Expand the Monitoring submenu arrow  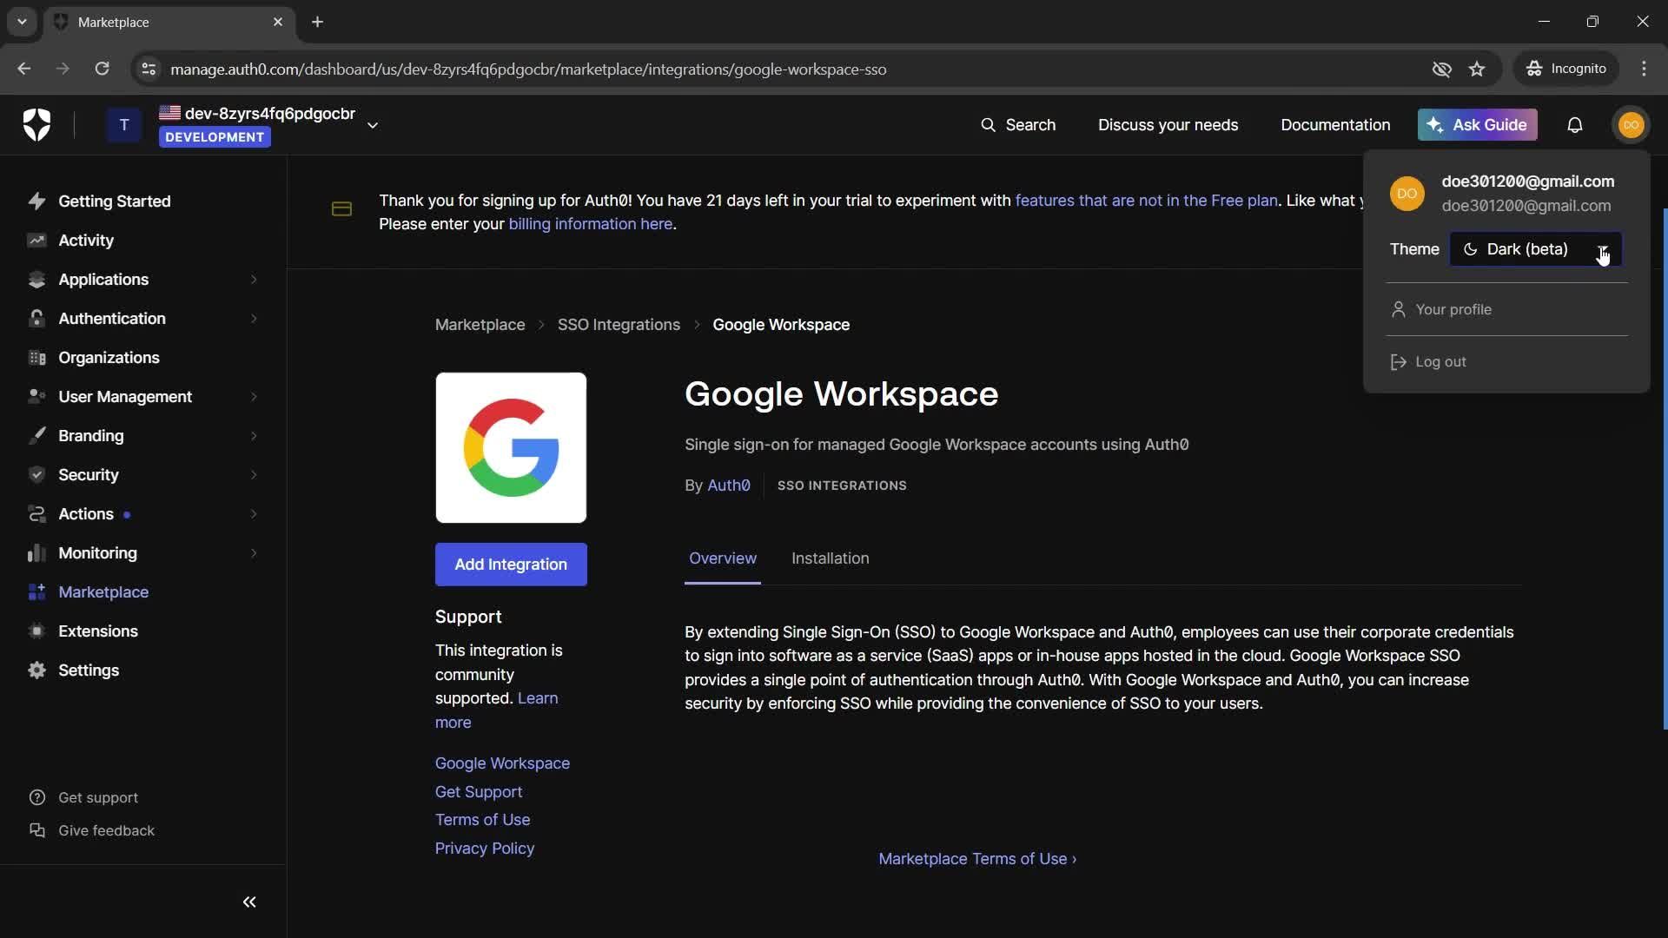click(254, 553)
